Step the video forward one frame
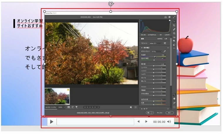The height and width of the screenshot is (134, 223). pos(146,122)
